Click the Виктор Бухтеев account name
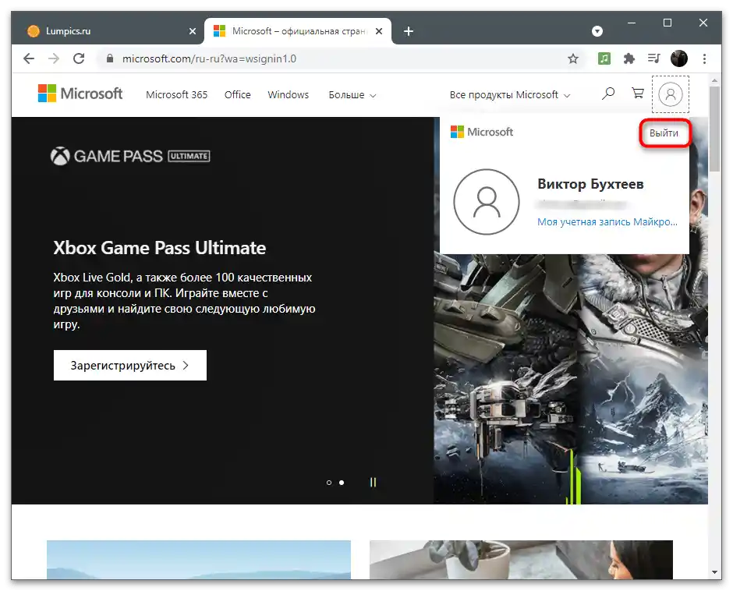This screenshot has width=733, height=591. point(590,184)
